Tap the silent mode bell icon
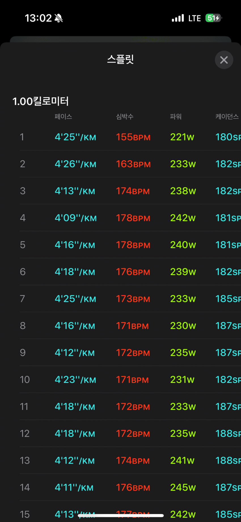 click(x=59, y=18)
